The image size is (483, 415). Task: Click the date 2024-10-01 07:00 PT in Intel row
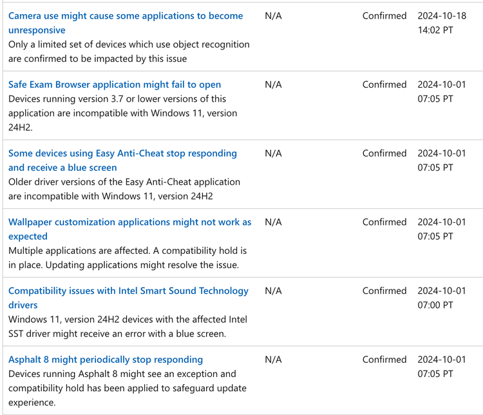pos(442,298)
